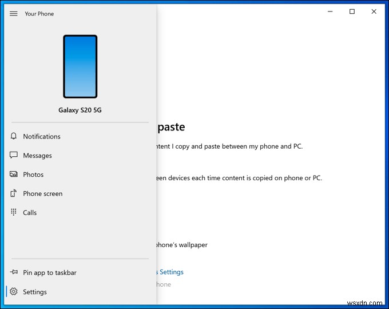Screen dimensions: 389x309
Task: Click the Phone screen cast icon
Action: coord(14,193)
